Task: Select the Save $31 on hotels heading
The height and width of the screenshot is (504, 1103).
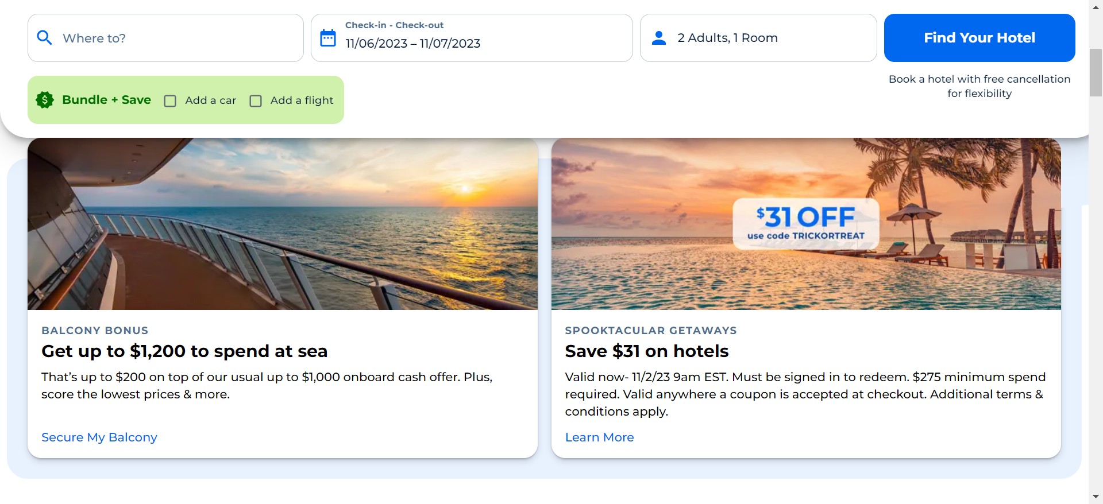Action: click(x=646, y=351)
